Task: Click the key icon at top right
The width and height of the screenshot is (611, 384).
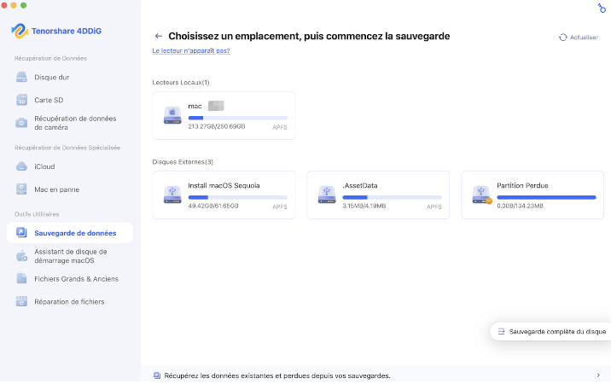Action: (x=602, y=8)
